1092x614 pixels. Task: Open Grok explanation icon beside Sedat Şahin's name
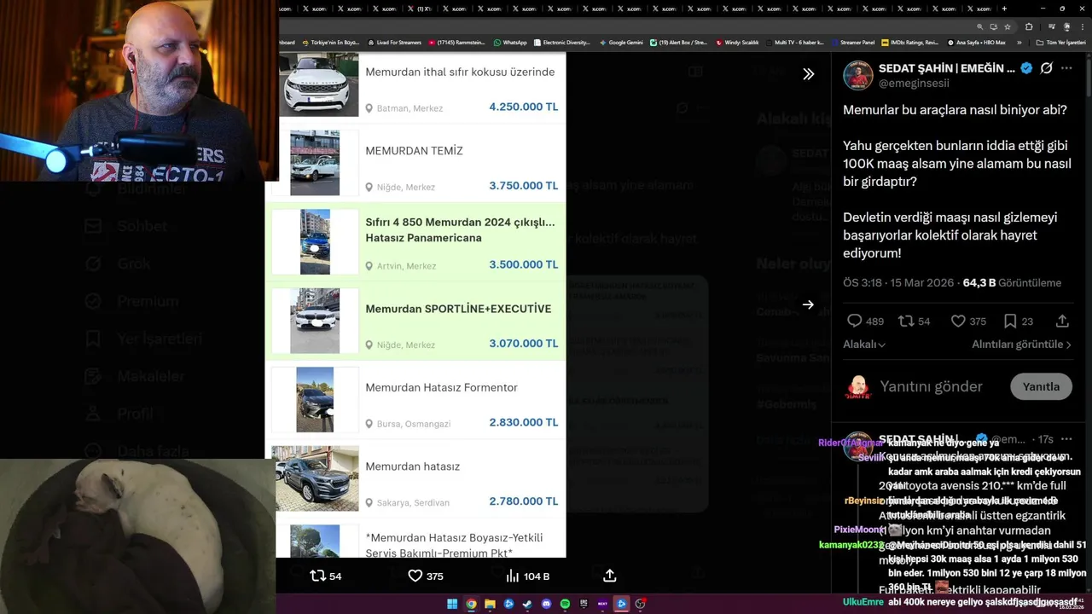coord(1046,68)
